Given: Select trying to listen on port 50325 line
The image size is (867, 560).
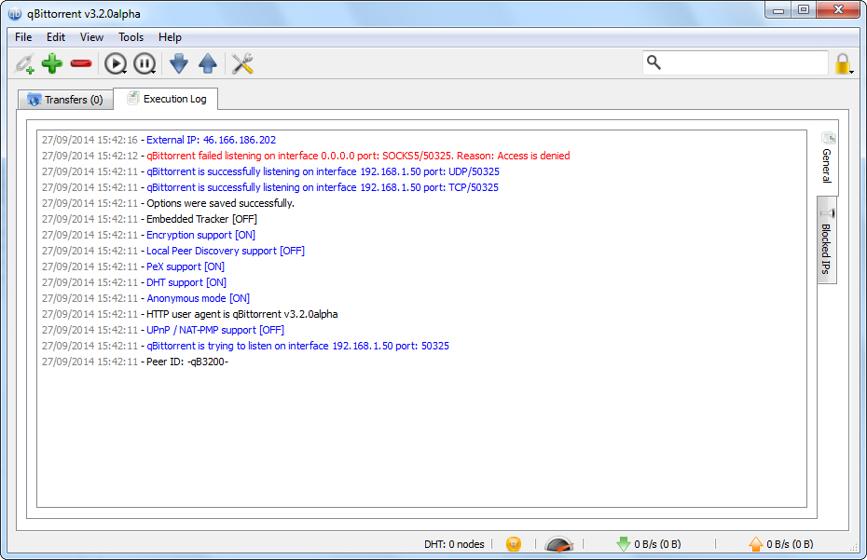Looking at the screenshot, I should point(245,346).
